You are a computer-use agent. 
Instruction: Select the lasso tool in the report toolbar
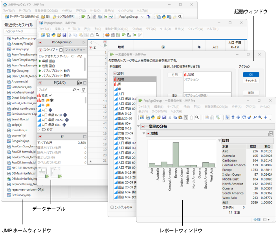click(x=255, y=118)
